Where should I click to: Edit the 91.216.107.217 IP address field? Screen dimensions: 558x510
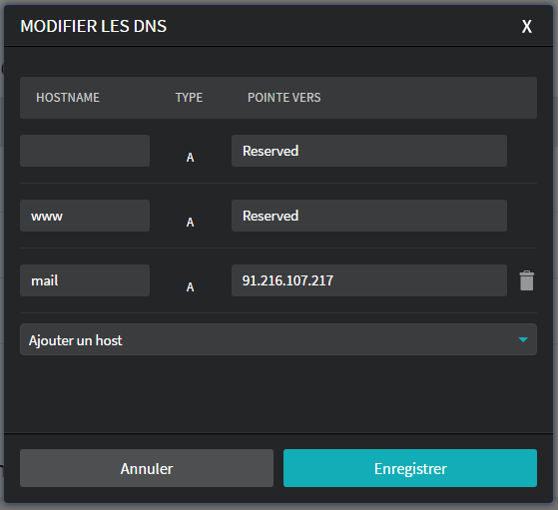pyautogui.click(x=369, y=280)
